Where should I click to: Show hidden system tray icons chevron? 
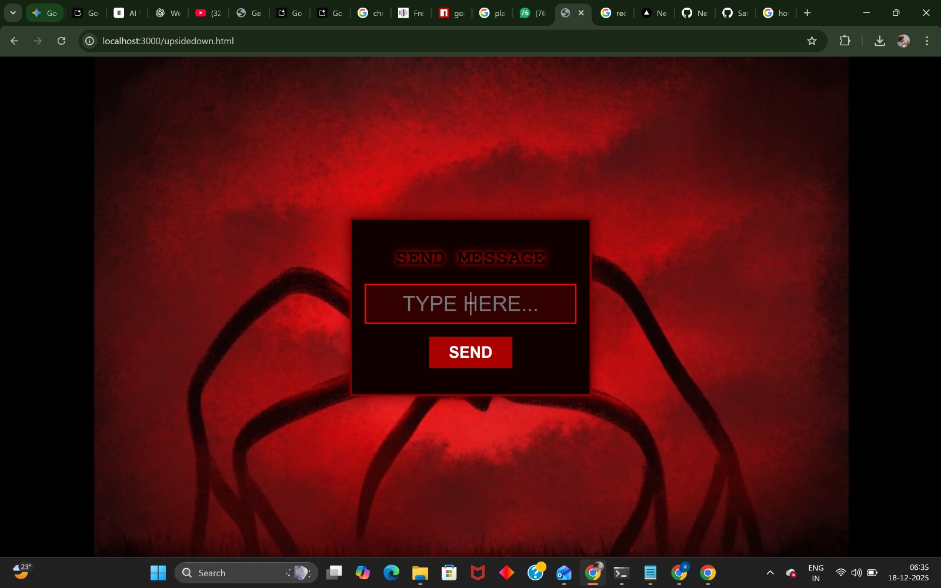770,573
